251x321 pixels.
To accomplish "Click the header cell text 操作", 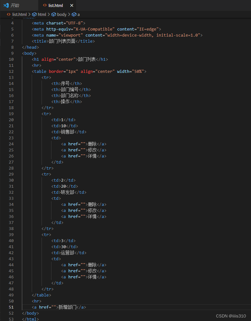I will click(65, 101).
